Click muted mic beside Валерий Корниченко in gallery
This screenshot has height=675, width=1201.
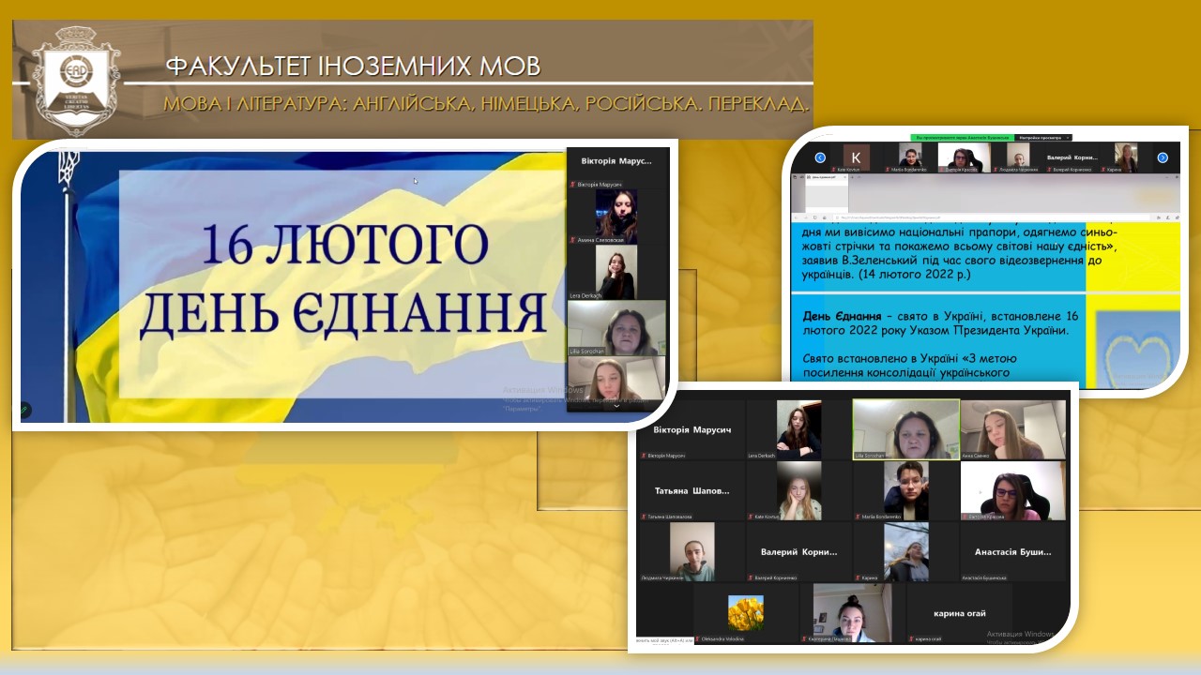[x=751, y=577]
